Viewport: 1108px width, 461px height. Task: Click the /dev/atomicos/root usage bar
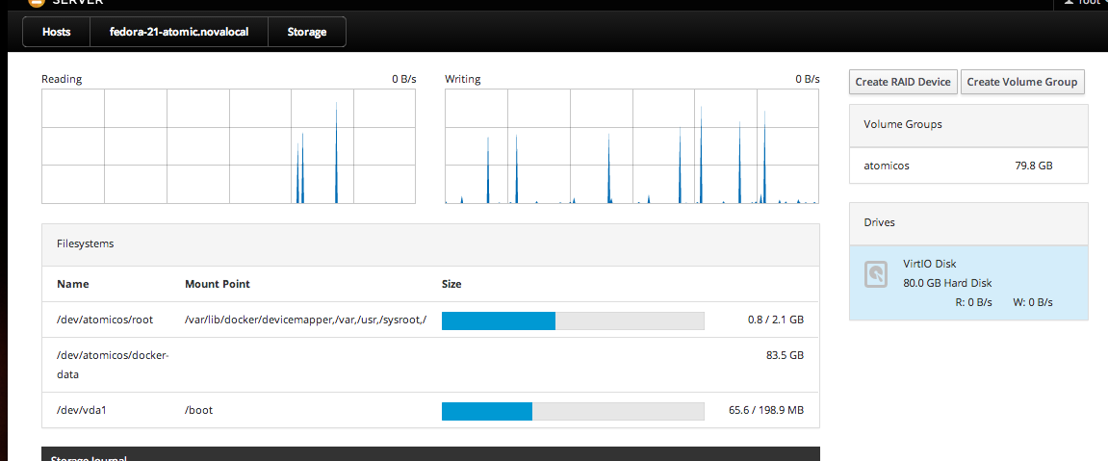573,320
